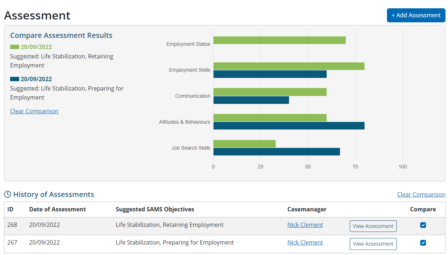Select the green Job Search Skills bar
448x255 pixels.
pyautogui.click(x=244, y=144)
